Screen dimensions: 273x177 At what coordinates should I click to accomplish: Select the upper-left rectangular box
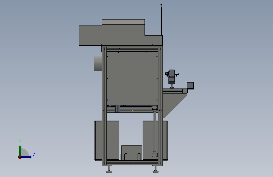point(90,36)
